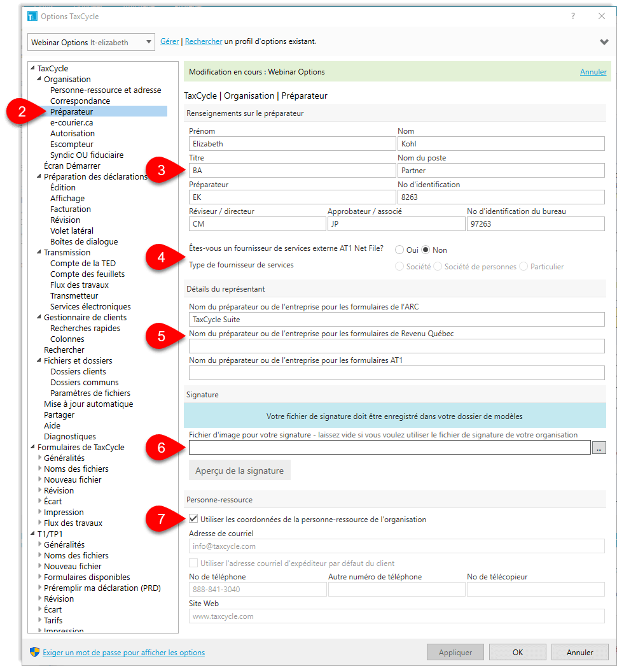The height and width of the screenshot is (666, 617).
Task: Toggle use organisation contact details checkbox
Action: (x=193, y=519)
